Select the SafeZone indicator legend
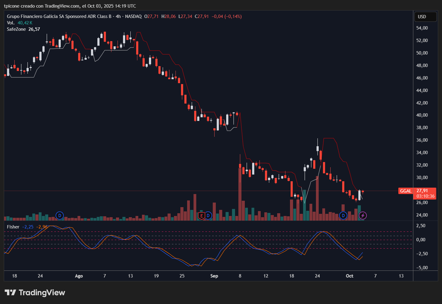Image resolution: width=442 pixels, height=304 pixels. (16, 29)
